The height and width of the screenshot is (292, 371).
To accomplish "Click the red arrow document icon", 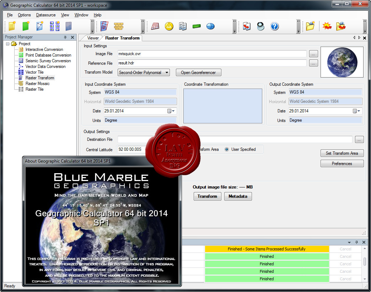I will pyautogui.click(x=247, y=26).
